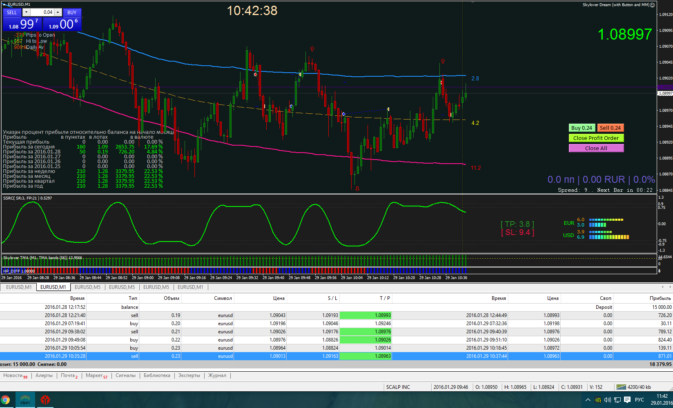
Task: Click the purple Close All button
Action: tap(596, 148)
